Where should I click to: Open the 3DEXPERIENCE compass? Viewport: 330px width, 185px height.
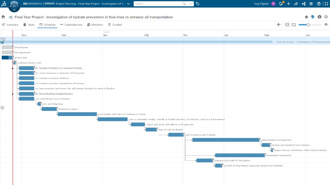coord(14,6)
